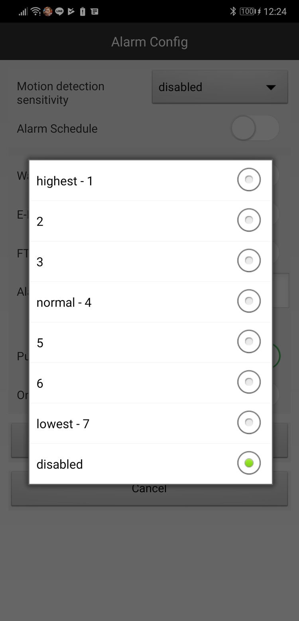Pick sensitivity level 6
Screen dimensions: 299x621
pos(249,382)
